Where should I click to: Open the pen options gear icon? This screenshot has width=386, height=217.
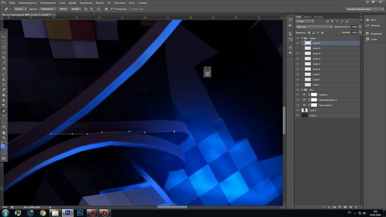106,9
